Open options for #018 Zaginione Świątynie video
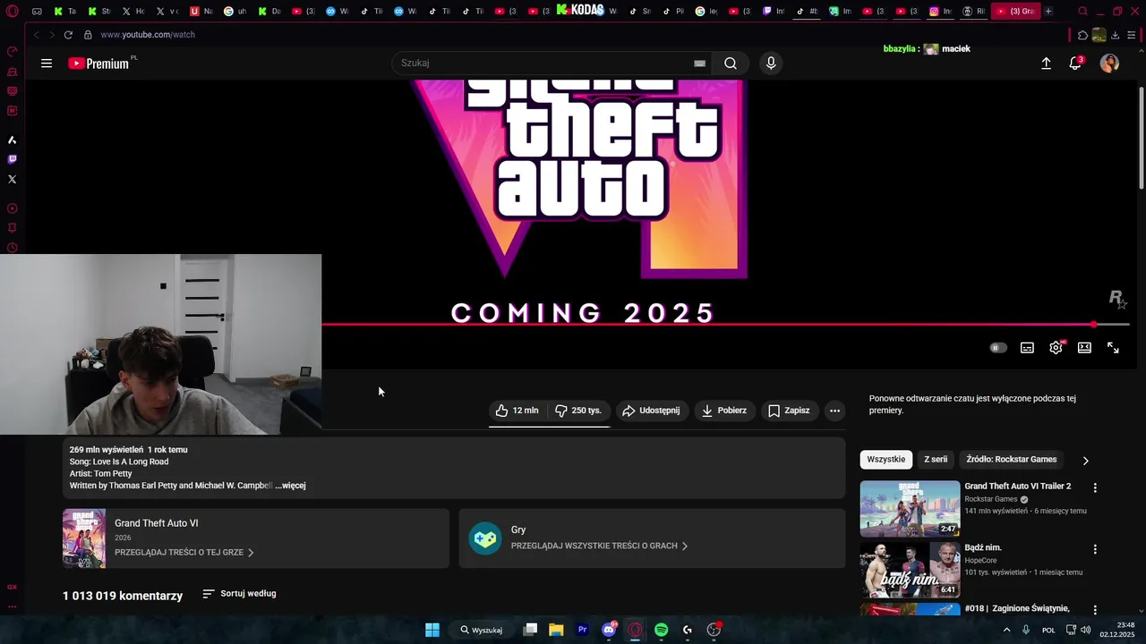Viewport: 1146px width, 644px height. click(1094, 610)
